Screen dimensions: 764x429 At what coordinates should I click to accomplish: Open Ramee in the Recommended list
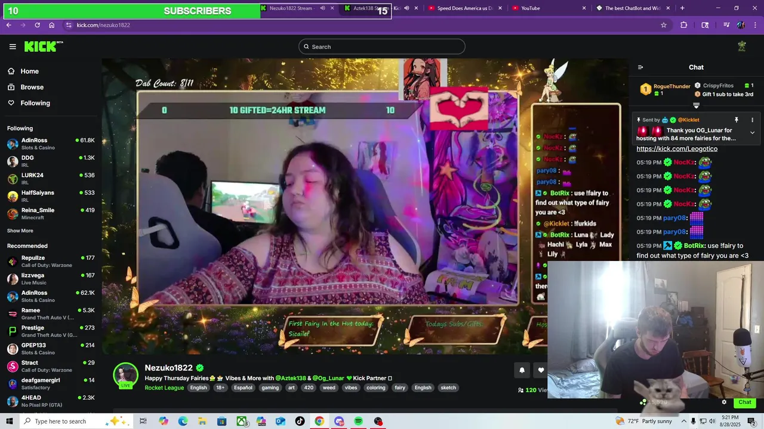coord(51,313)
